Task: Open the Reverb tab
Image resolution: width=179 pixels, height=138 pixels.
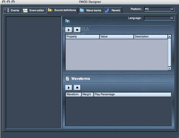Action: pyautogui.click(x=113, y=10)
